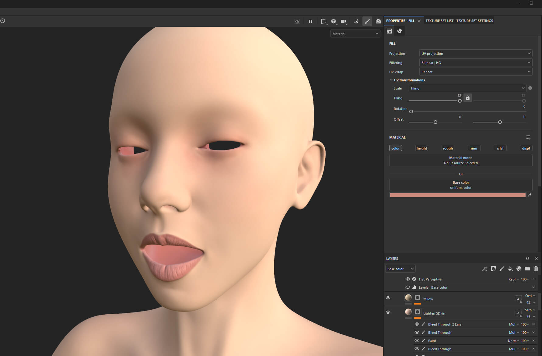Viewport: 542px width, 356px height.
Task: Toggle the hide-excluded-geometry viewport icon
Action: click(297, 21)
